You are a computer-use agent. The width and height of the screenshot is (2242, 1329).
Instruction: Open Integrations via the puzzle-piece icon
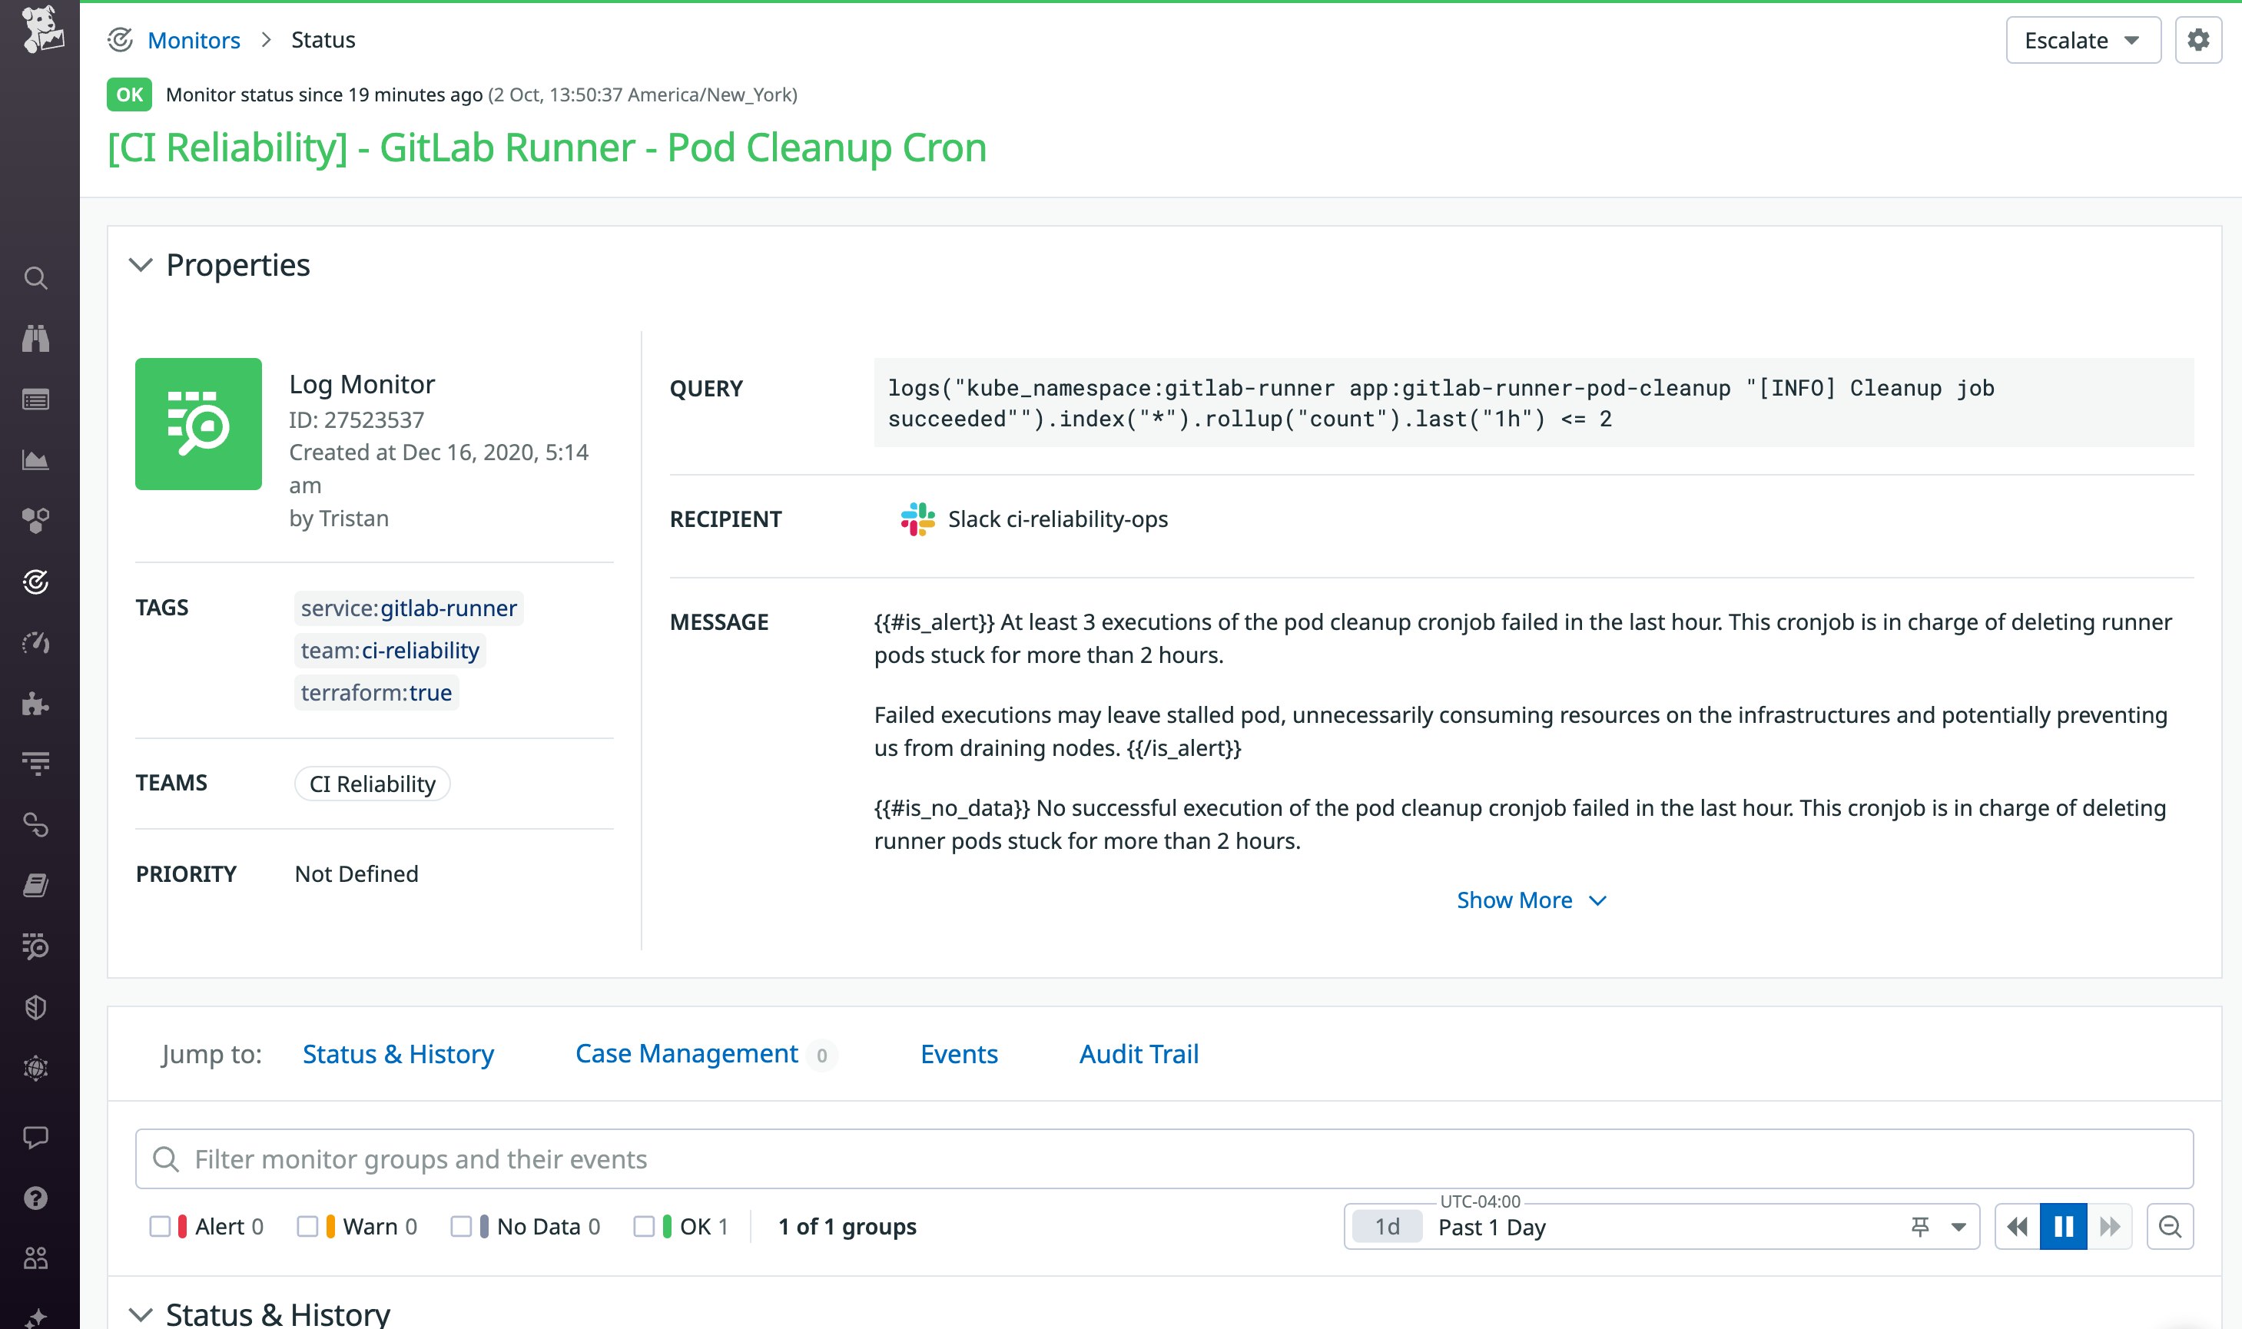click(37, 704)
